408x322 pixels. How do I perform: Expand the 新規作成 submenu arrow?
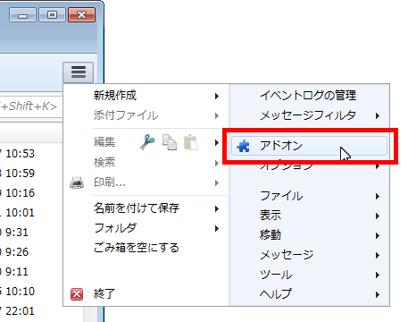[217, 96]
